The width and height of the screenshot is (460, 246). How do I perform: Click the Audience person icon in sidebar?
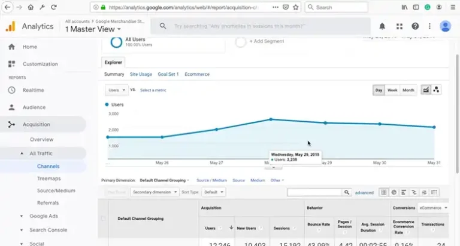click(11, 107)
